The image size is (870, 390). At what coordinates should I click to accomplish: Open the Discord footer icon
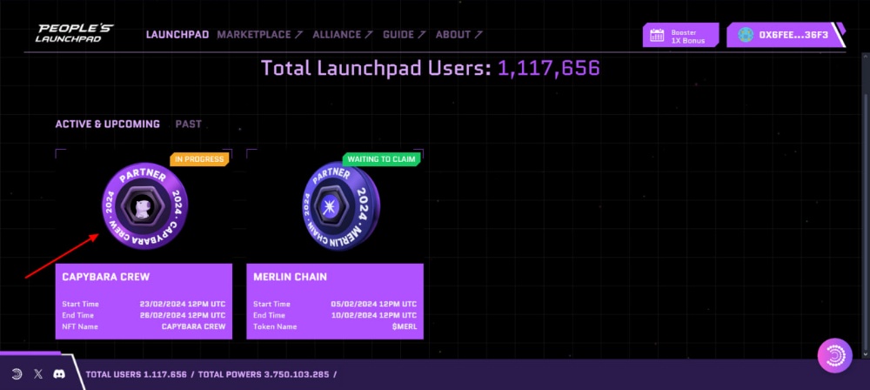pos(59,374)
